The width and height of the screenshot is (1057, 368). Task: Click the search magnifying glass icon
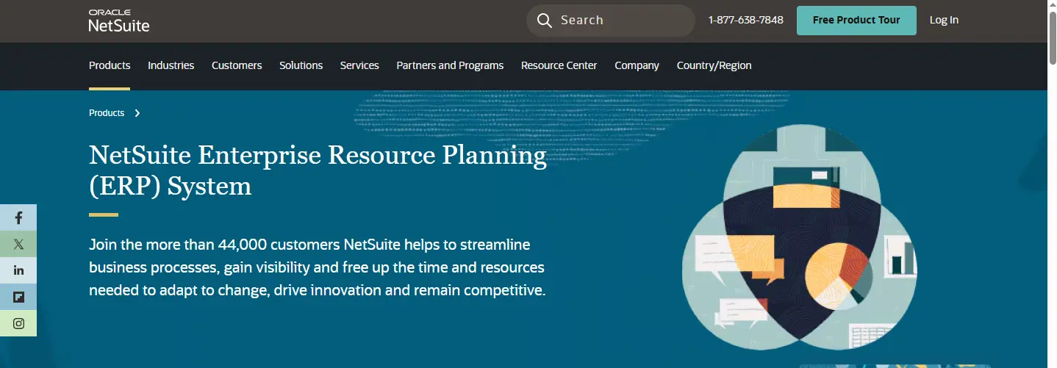[544, 21]
